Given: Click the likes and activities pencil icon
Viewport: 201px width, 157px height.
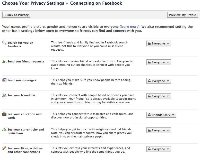Looking at the screenshot, I should pyautogui.click(x=4, y=148).
